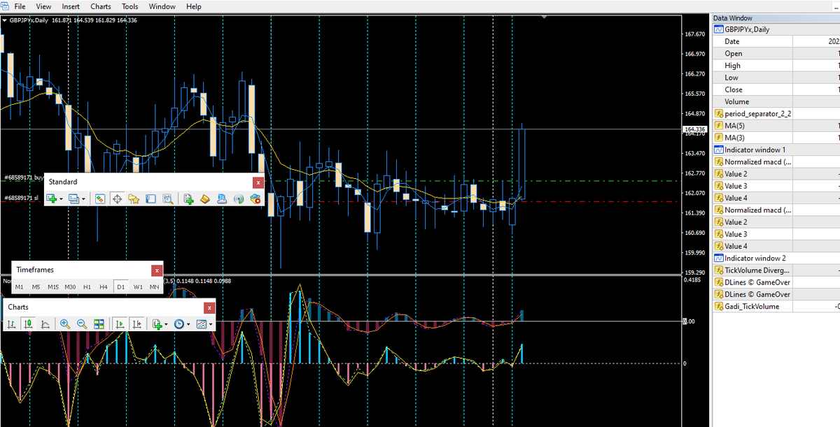
Task: Close the Standard floating toolbar
Action: pyautogui.click(x=258, y=182)
